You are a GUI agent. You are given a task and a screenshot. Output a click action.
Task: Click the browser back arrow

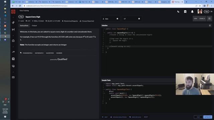(13, 6)
